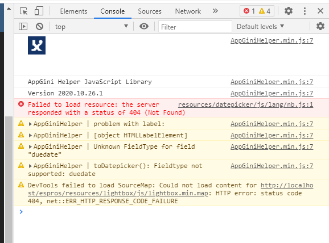Viewport: 329px width, 243px height.
Task: Expand the Unknown FieldType duedate warning
Action: click(x=30, y=146)
